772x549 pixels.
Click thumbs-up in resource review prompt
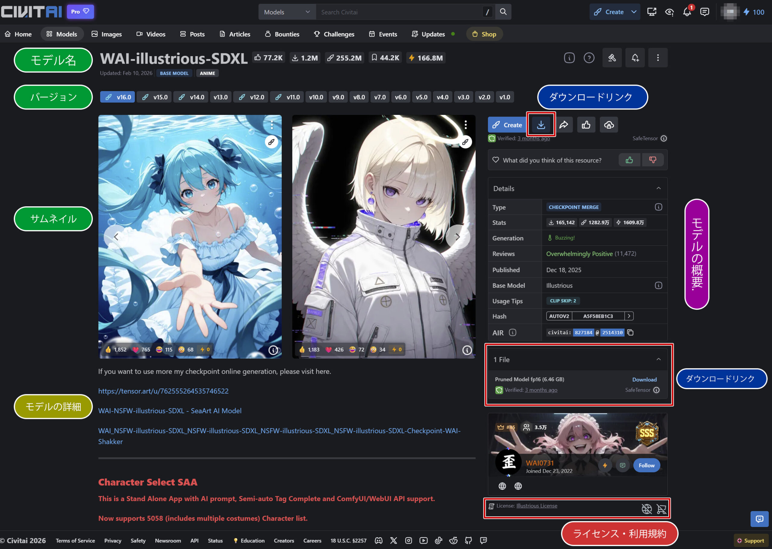tap(629, 160)
